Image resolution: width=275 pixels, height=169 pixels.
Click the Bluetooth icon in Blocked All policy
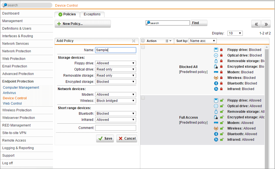[216, 83]
